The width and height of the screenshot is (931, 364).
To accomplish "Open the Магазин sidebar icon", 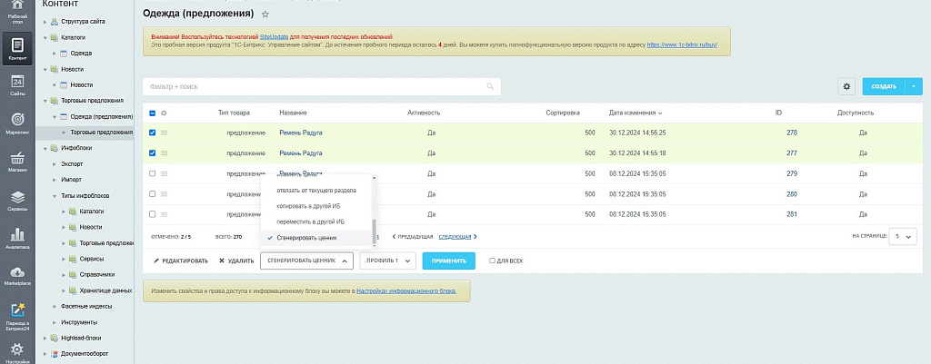I will tap(17, 162).
